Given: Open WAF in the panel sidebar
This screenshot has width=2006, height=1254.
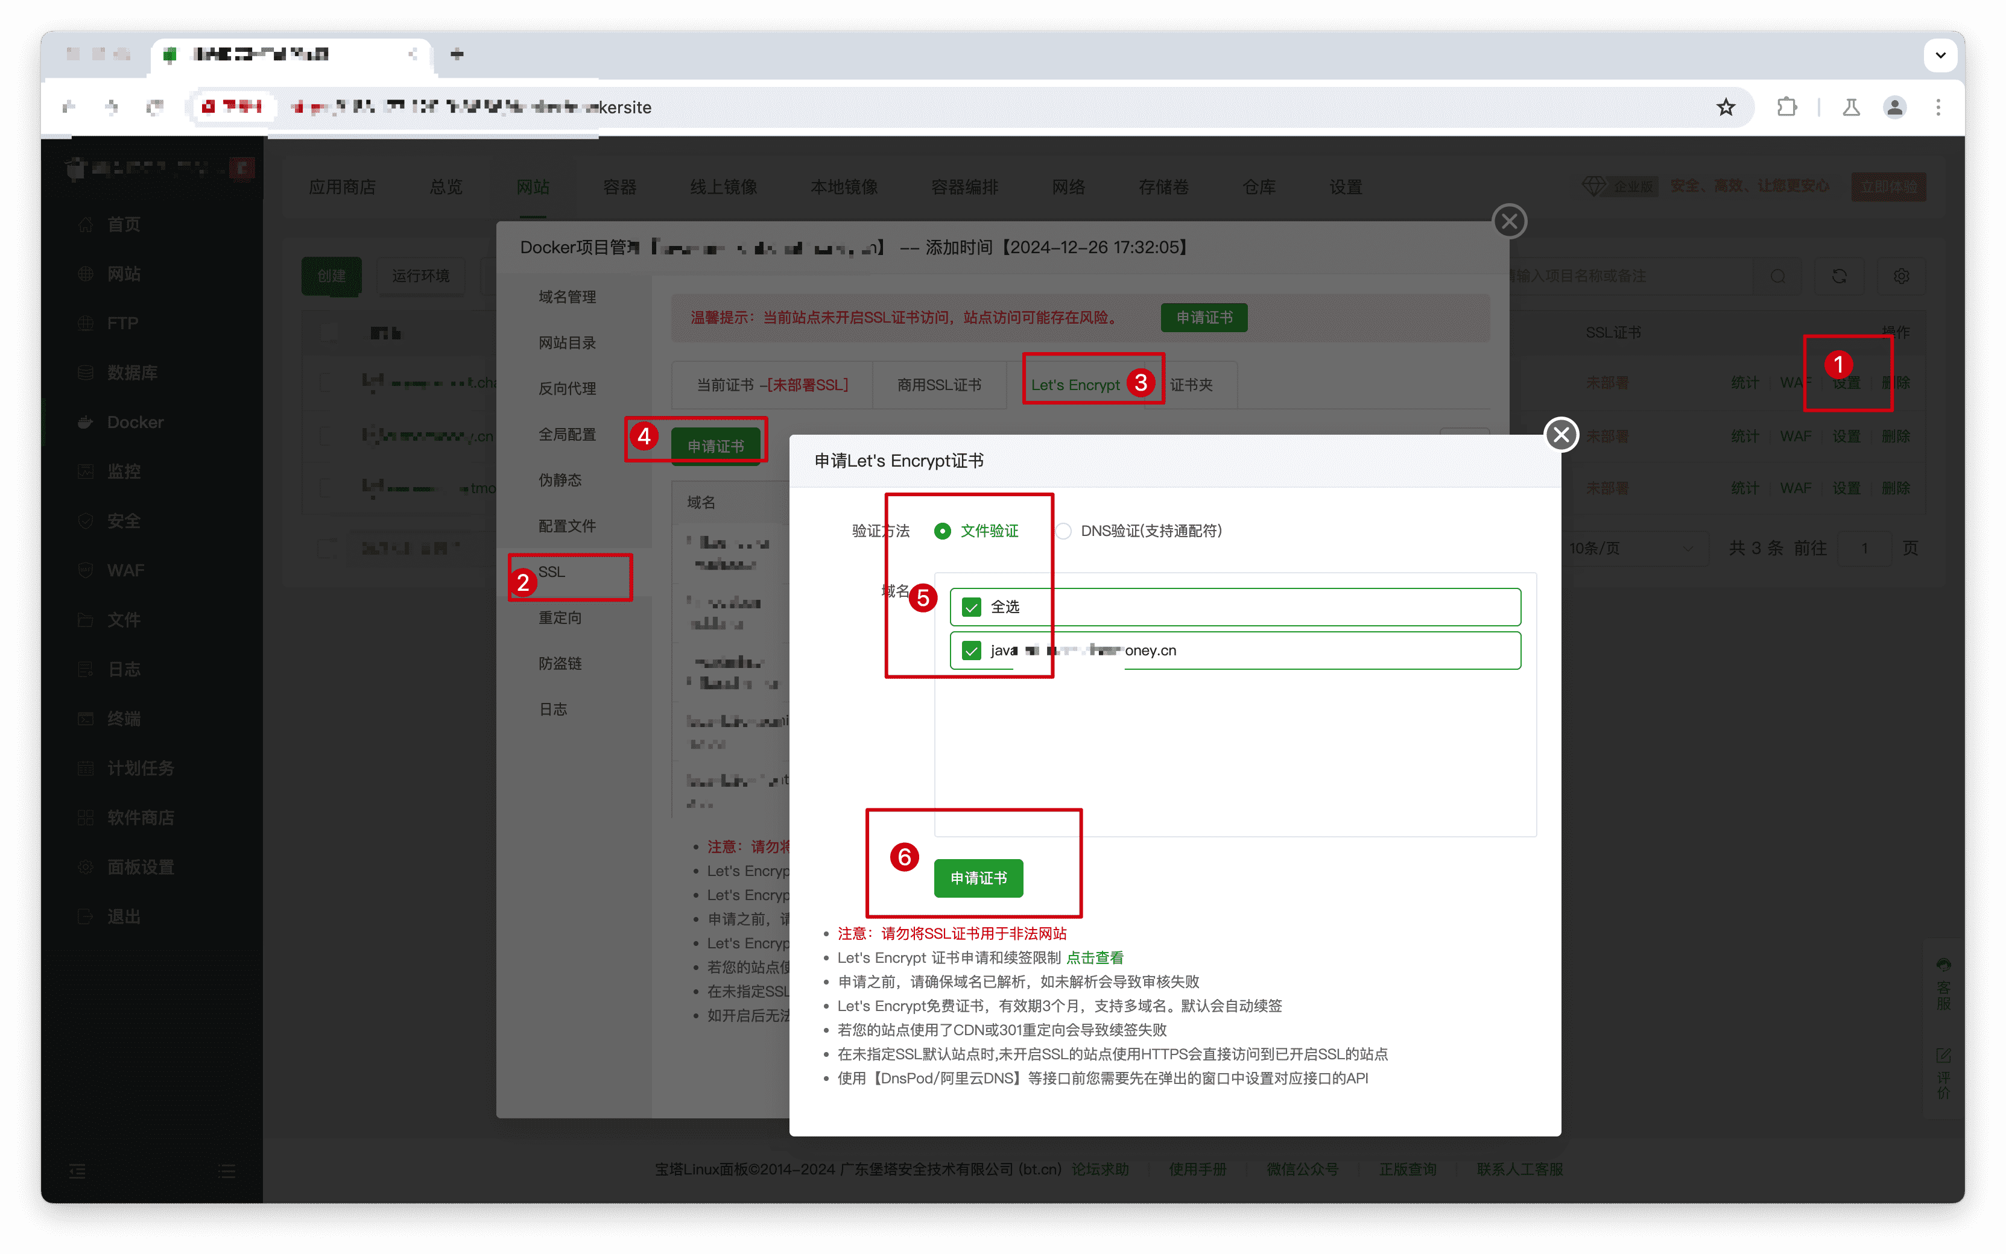Looking at the screenshot, I should click(125, 570).
